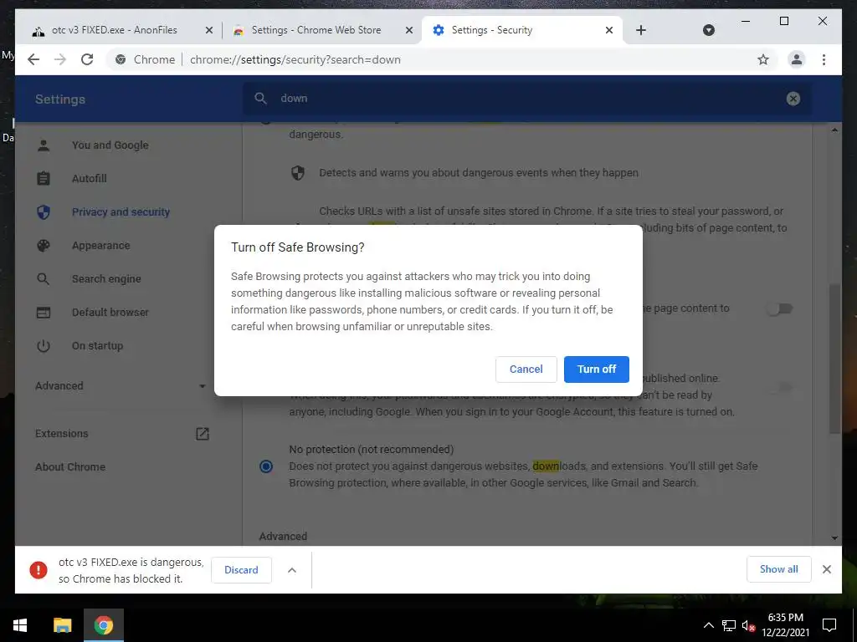Open Extensions page link
Viewport: 857px width, 642px height.
point(61,434)
